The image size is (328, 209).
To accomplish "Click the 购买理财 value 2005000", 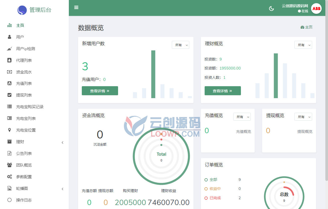I will click(x=131, y=202).
